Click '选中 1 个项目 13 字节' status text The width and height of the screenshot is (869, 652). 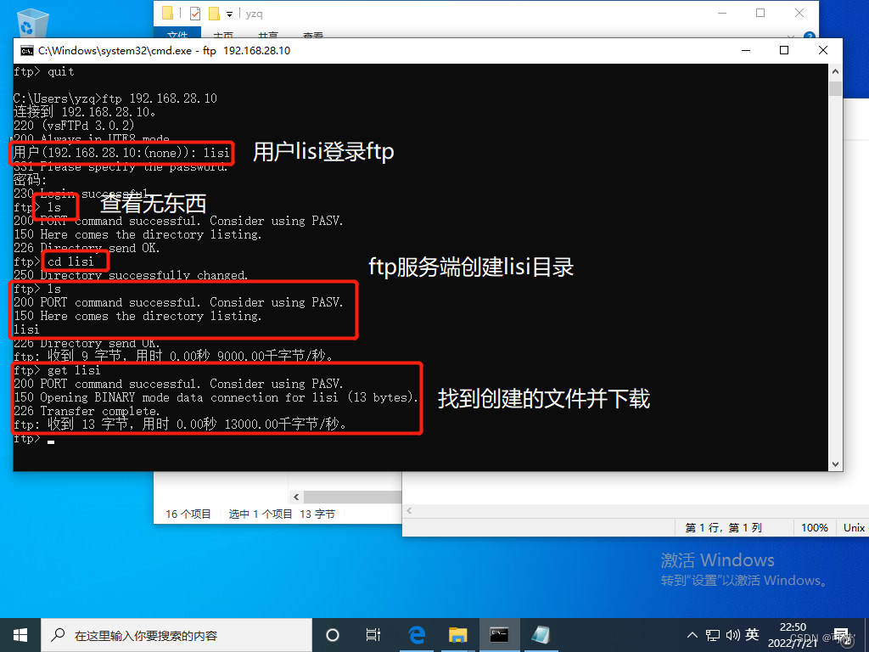point(282,514)
